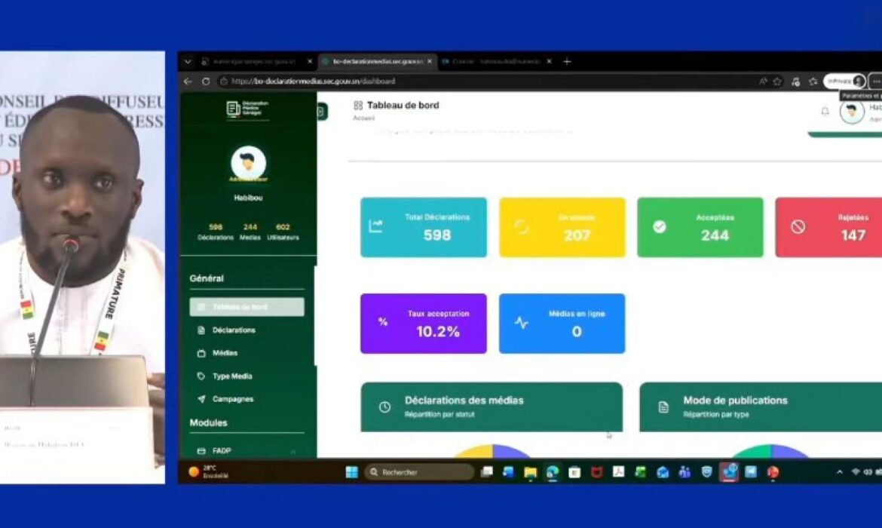Click the Rejetées prohibited icon
This screenshot has height=528, width=882.
(x=798, y=227)
